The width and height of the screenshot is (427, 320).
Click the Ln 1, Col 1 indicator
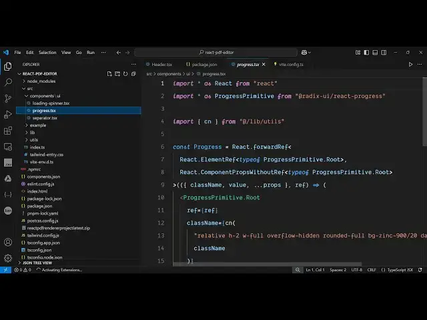tap(316, 270)
